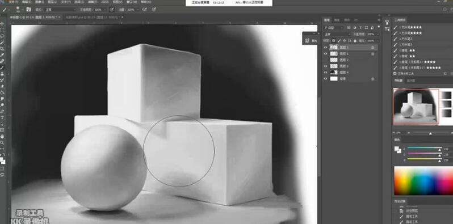The image size is (453, 224).
Task: Toggle the current-tool-only checkbox in Tool Presets
Action: tap(395, 74)
